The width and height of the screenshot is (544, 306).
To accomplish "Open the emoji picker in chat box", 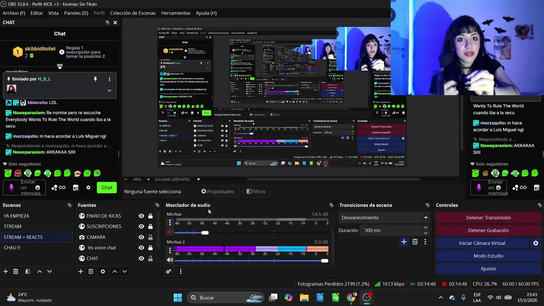I will pyautogui.click(x=37, y=187).
